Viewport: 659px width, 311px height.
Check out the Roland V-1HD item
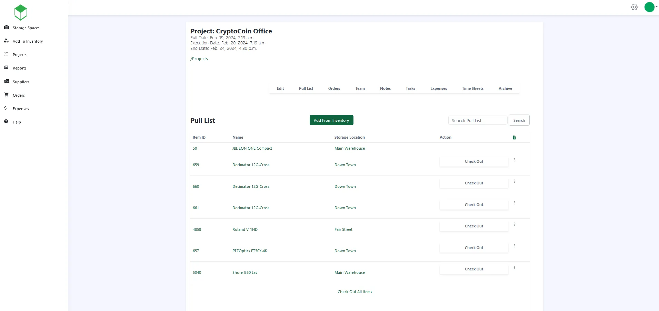coord(474,226)
